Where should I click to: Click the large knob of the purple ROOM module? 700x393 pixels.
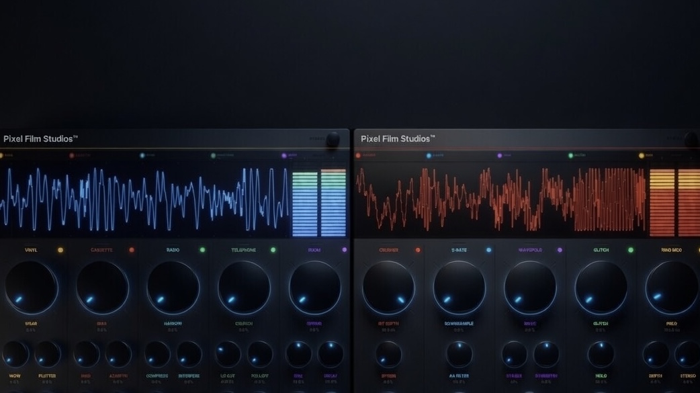315,288
